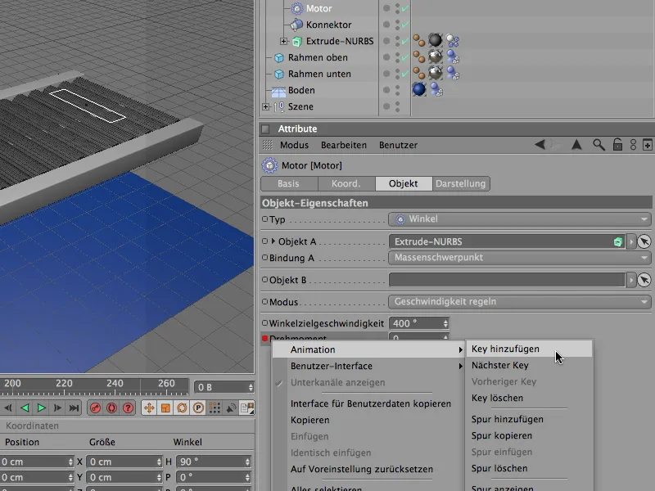Open the Typ dropdown showing Winkel

pyautogui.click(x=519, y=219)
